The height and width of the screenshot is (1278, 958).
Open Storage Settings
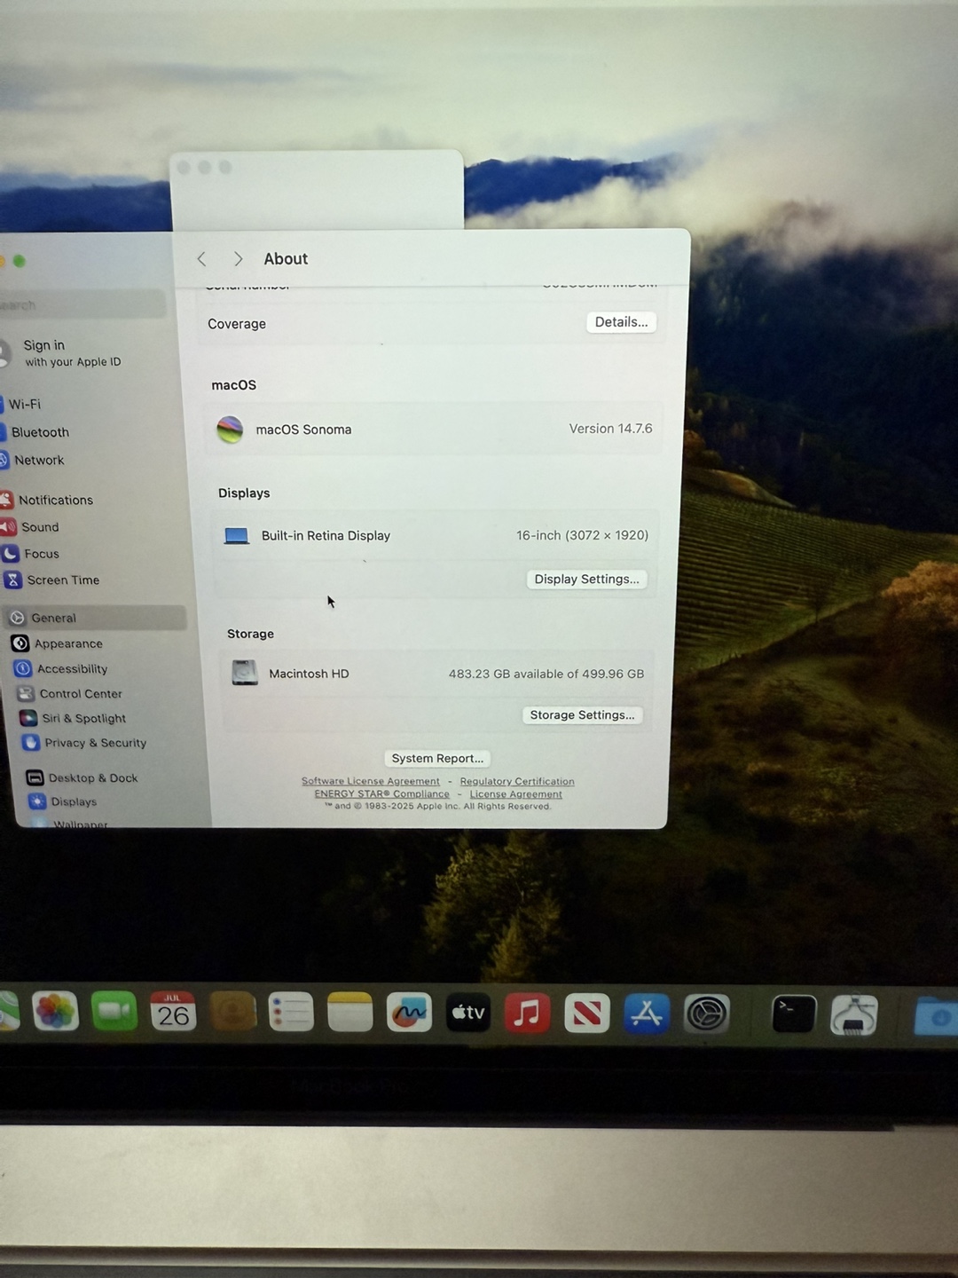[x=582, y=714]
